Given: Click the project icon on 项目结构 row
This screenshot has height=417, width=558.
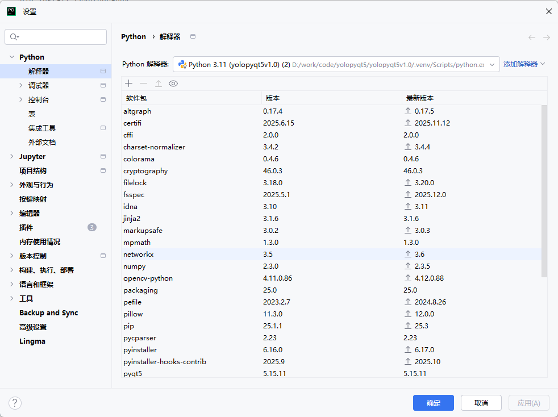Looking at the screenshot, I should coord(103,170).
